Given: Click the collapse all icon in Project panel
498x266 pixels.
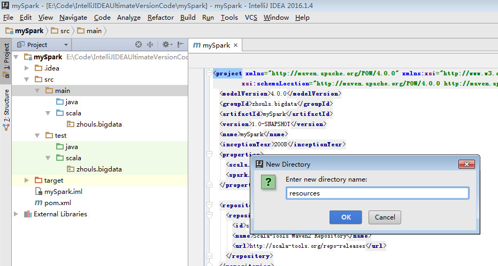Looking at the screenshot, I should tap(150, 45).
